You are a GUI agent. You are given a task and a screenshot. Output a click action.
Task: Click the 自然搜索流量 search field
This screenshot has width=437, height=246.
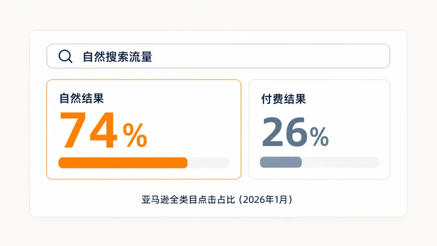tap(218, 56)
